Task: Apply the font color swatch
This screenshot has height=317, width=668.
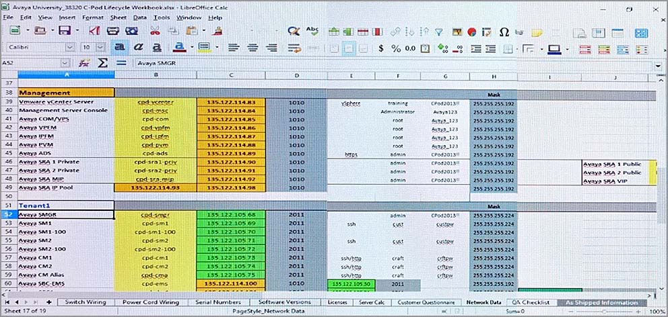Action: pos(180,48)
